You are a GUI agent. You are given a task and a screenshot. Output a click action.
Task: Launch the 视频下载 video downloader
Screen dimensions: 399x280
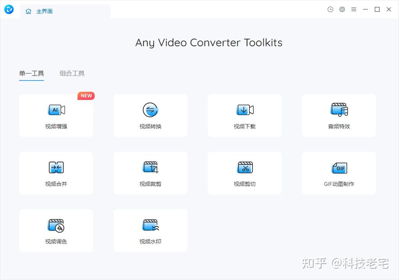point(244,115)
